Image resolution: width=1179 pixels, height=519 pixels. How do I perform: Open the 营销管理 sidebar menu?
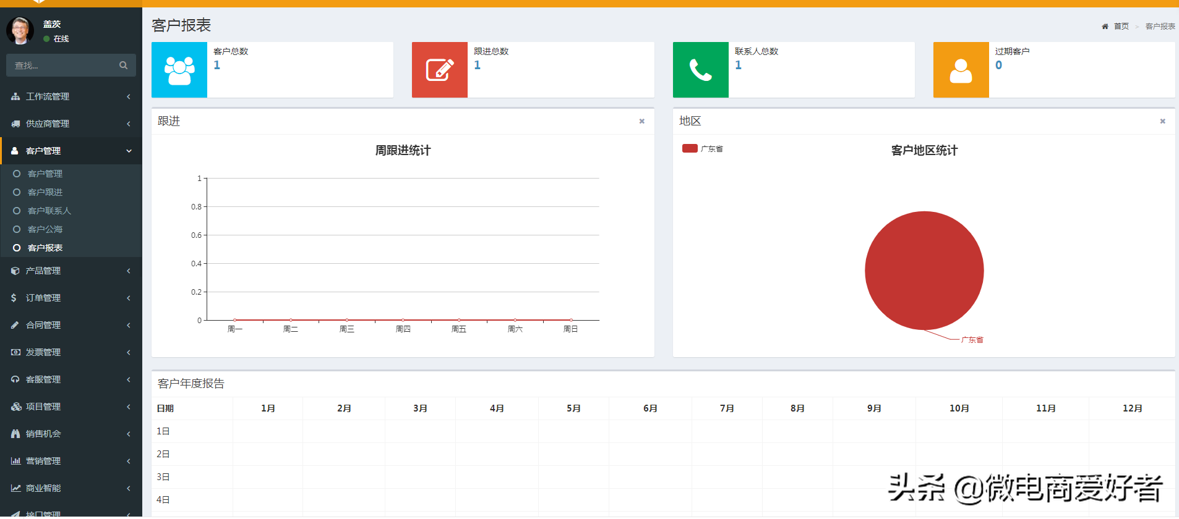(x=71, y=461)
